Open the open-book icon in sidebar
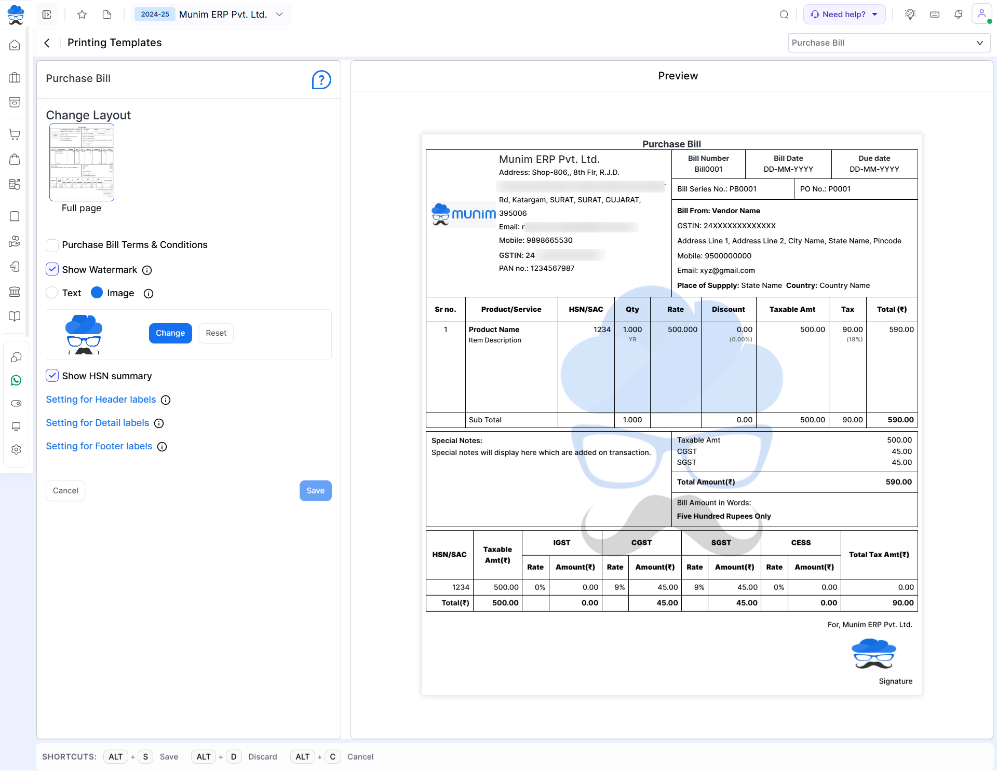997x771 pixels. [x=15, y=316]
